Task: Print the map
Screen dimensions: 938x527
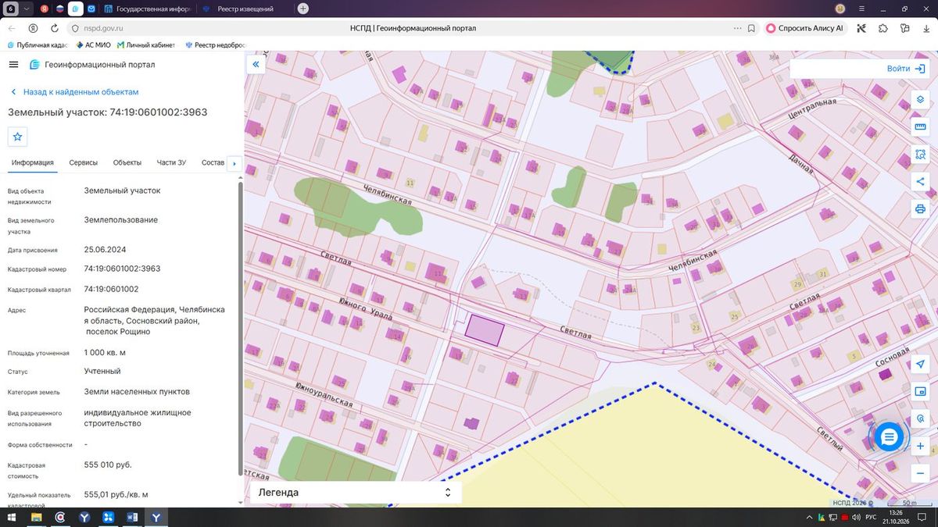Action: coord(920,208)
